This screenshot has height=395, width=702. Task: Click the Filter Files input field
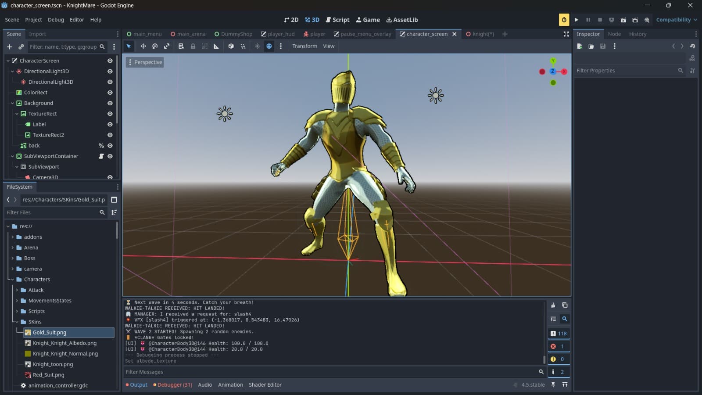[51, 212]
